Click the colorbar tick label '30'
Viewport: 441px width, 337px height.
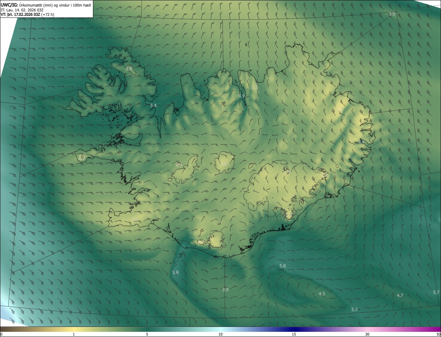(x=367, y=334)
